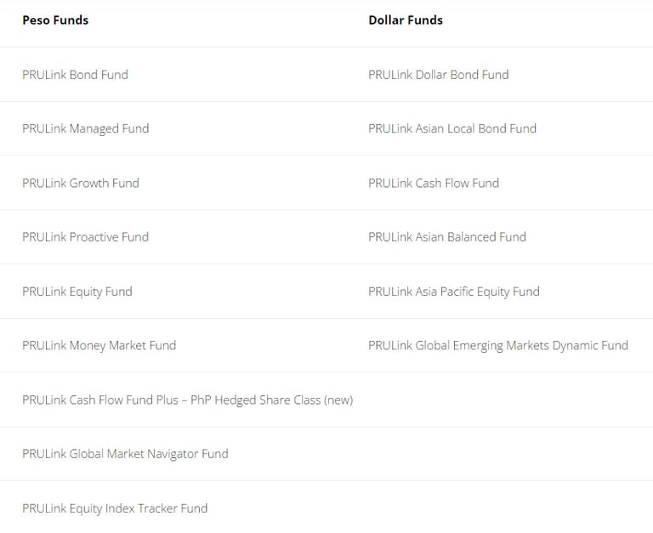The height and width of the screenshot is (533, 653).
Task: Open PRULink Money Market Fund
Action: click(x=99, y=346)
